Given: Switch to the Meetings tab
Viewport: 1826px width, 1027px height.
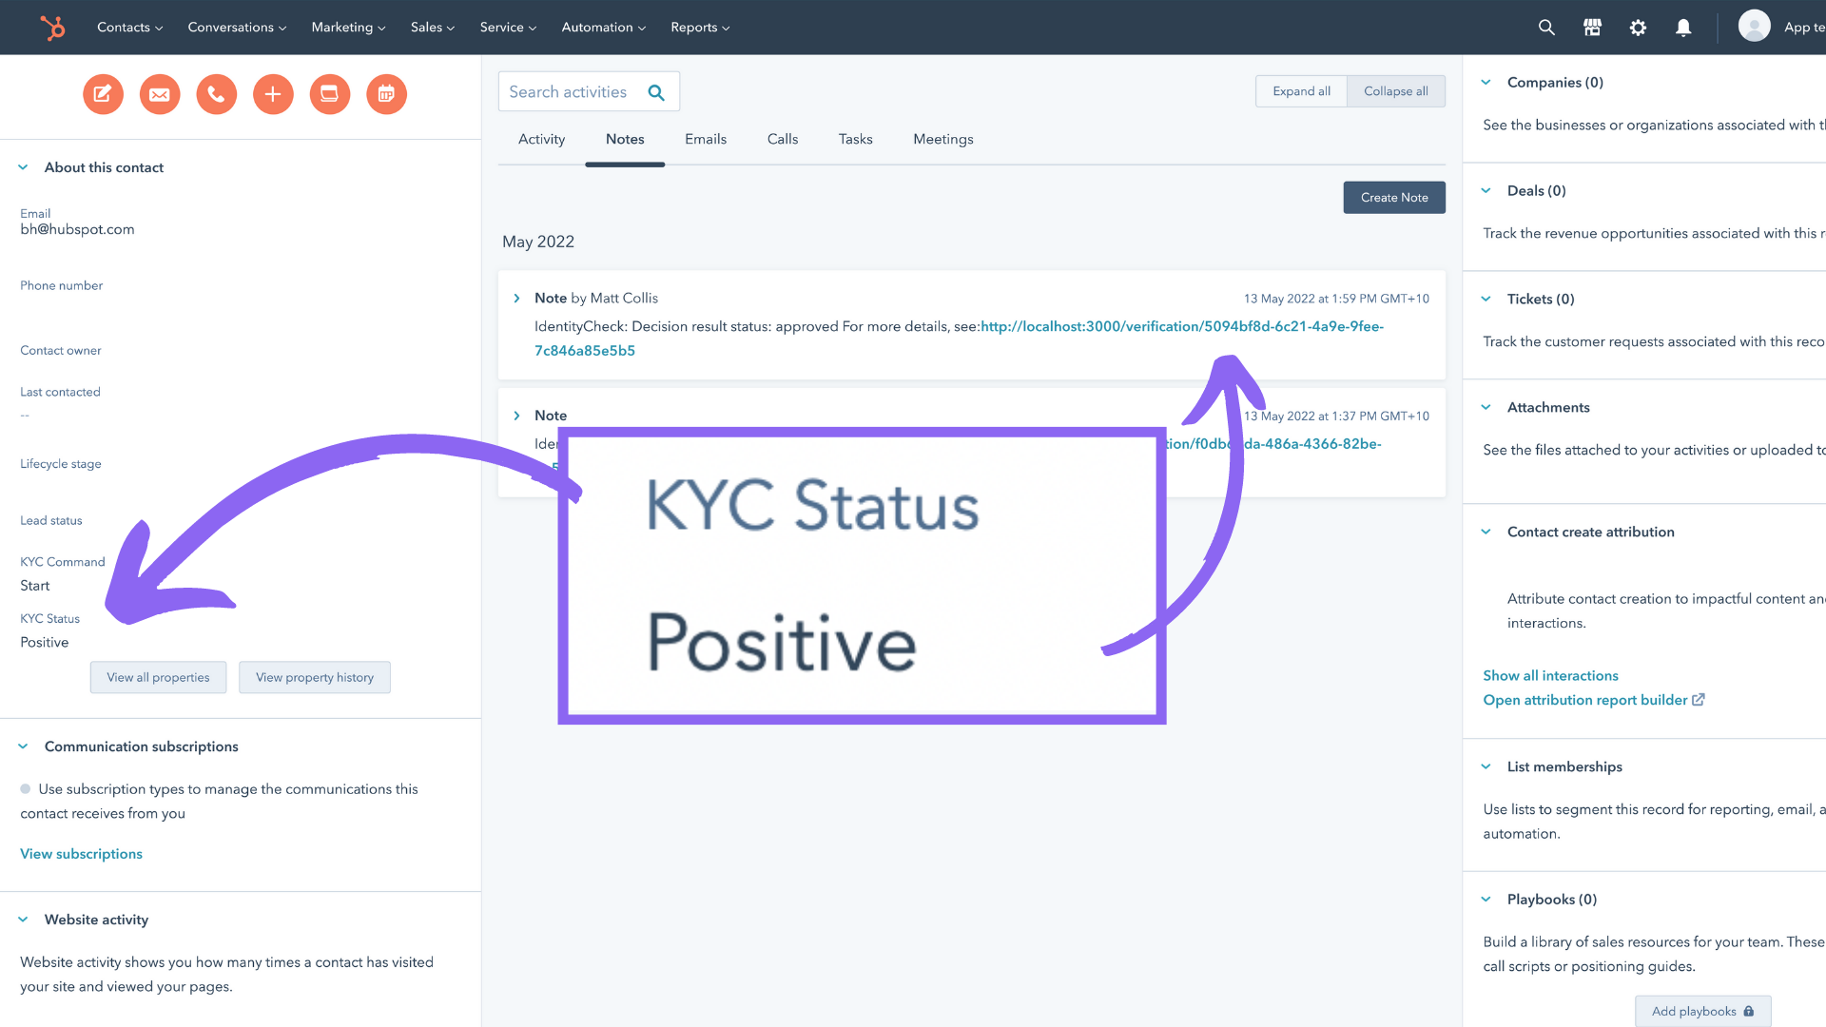Looking at the screenshot, I should tap(942, 139).
